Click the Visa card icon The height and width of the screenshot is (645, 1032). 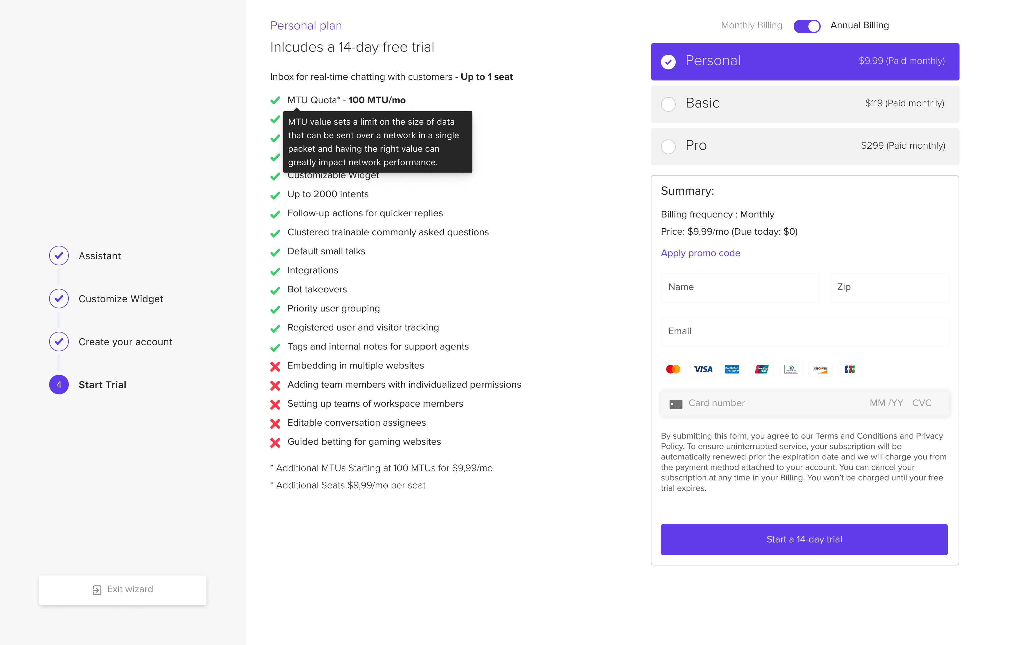pyautogui.click(x=703, y=369)
